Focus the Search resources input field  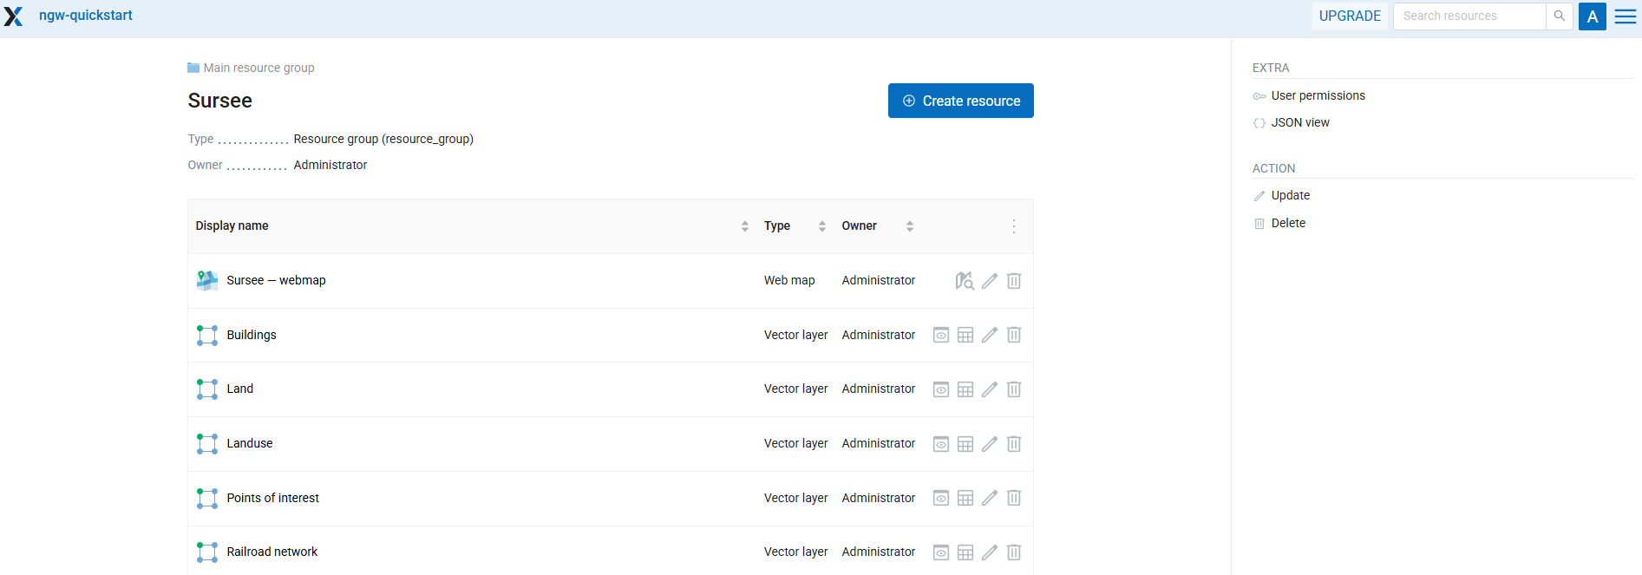coord(1469,16)
